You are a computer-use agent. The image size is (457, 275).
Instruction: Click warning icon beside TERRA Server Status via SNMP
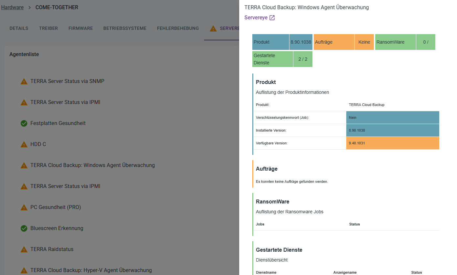pos(24,81)
